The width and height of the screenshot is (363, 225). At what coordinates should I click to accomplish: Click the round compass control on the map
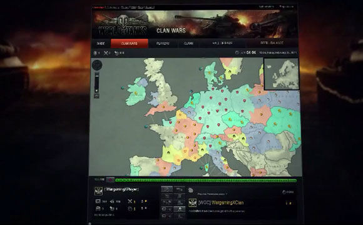(x=97, y=65)
